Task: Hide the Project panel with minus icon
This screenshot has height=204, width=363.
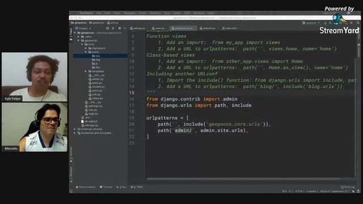Action: point(125,28)
